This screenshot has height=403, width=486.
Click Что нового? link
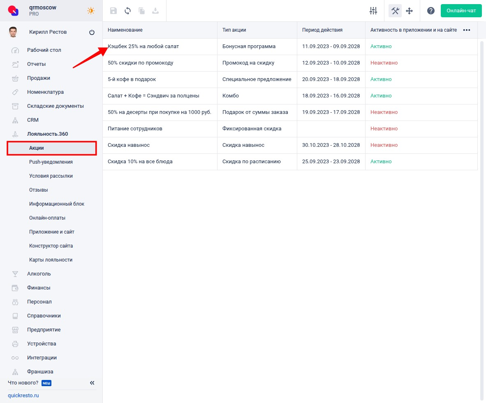[23, 382]
